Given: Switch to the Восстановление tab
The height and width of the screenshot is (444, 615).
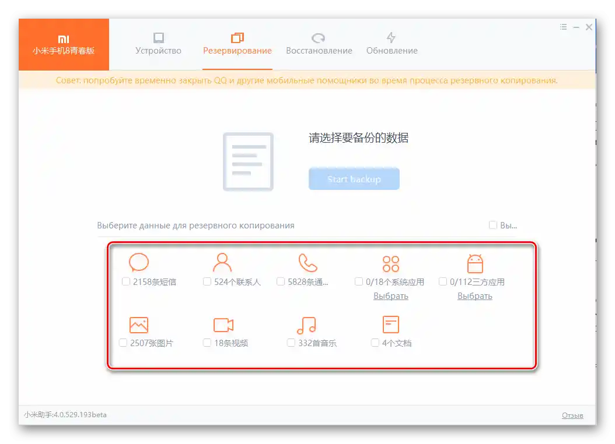Looking at the screenshot, I should [x=319, y=44].
